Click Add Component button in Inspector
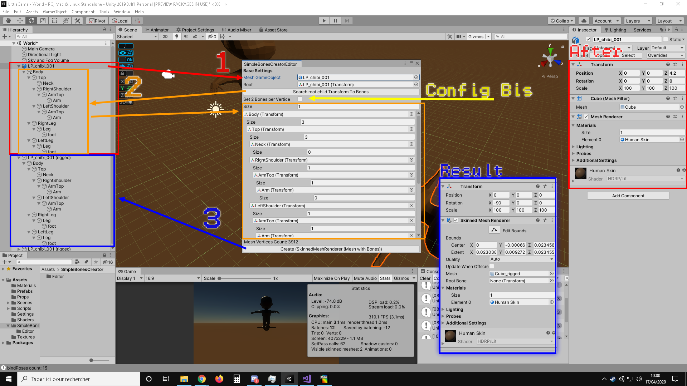687x386 pixels. [x=628, y=195]
